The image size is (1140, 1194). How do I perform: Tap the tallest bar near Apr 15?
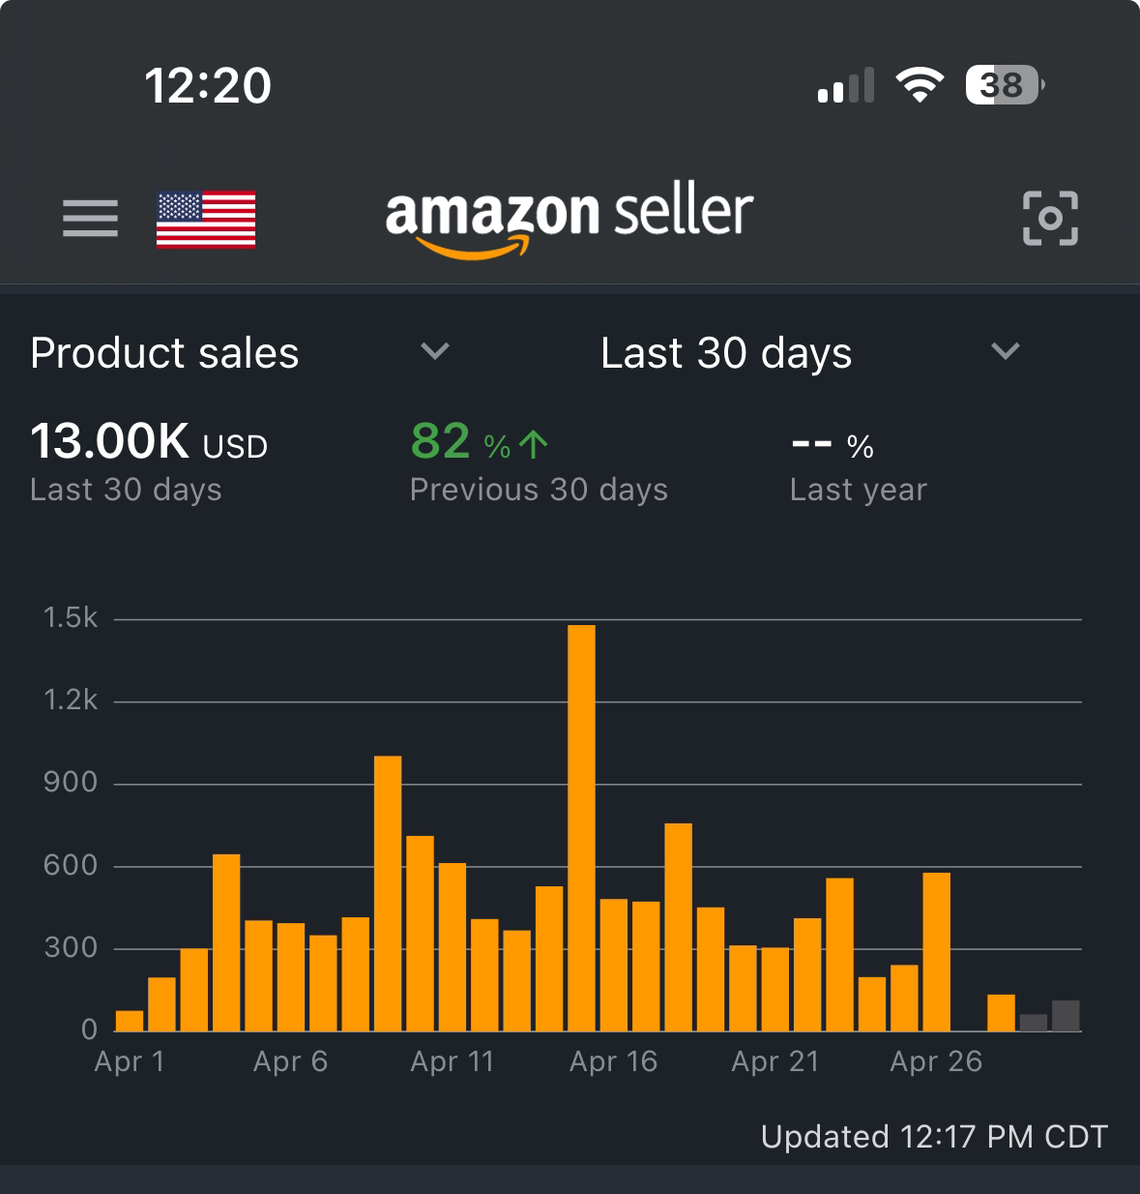pyautogui.click(x=581, y=827)
